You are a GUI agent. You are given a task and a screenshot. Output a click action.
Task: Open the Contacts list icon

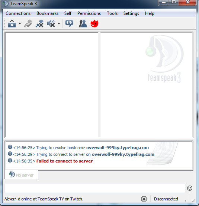click(83, 24)
